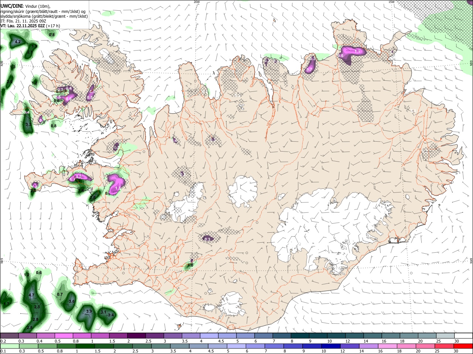The image size is (473, 354).
Task: Click the 1.7 rain value on map
Action: tap(6, 304)
